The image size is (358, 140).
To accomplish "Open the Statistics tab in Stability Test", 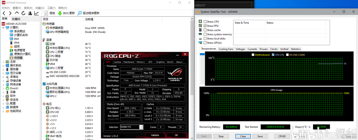I will [x=296, y=49].
